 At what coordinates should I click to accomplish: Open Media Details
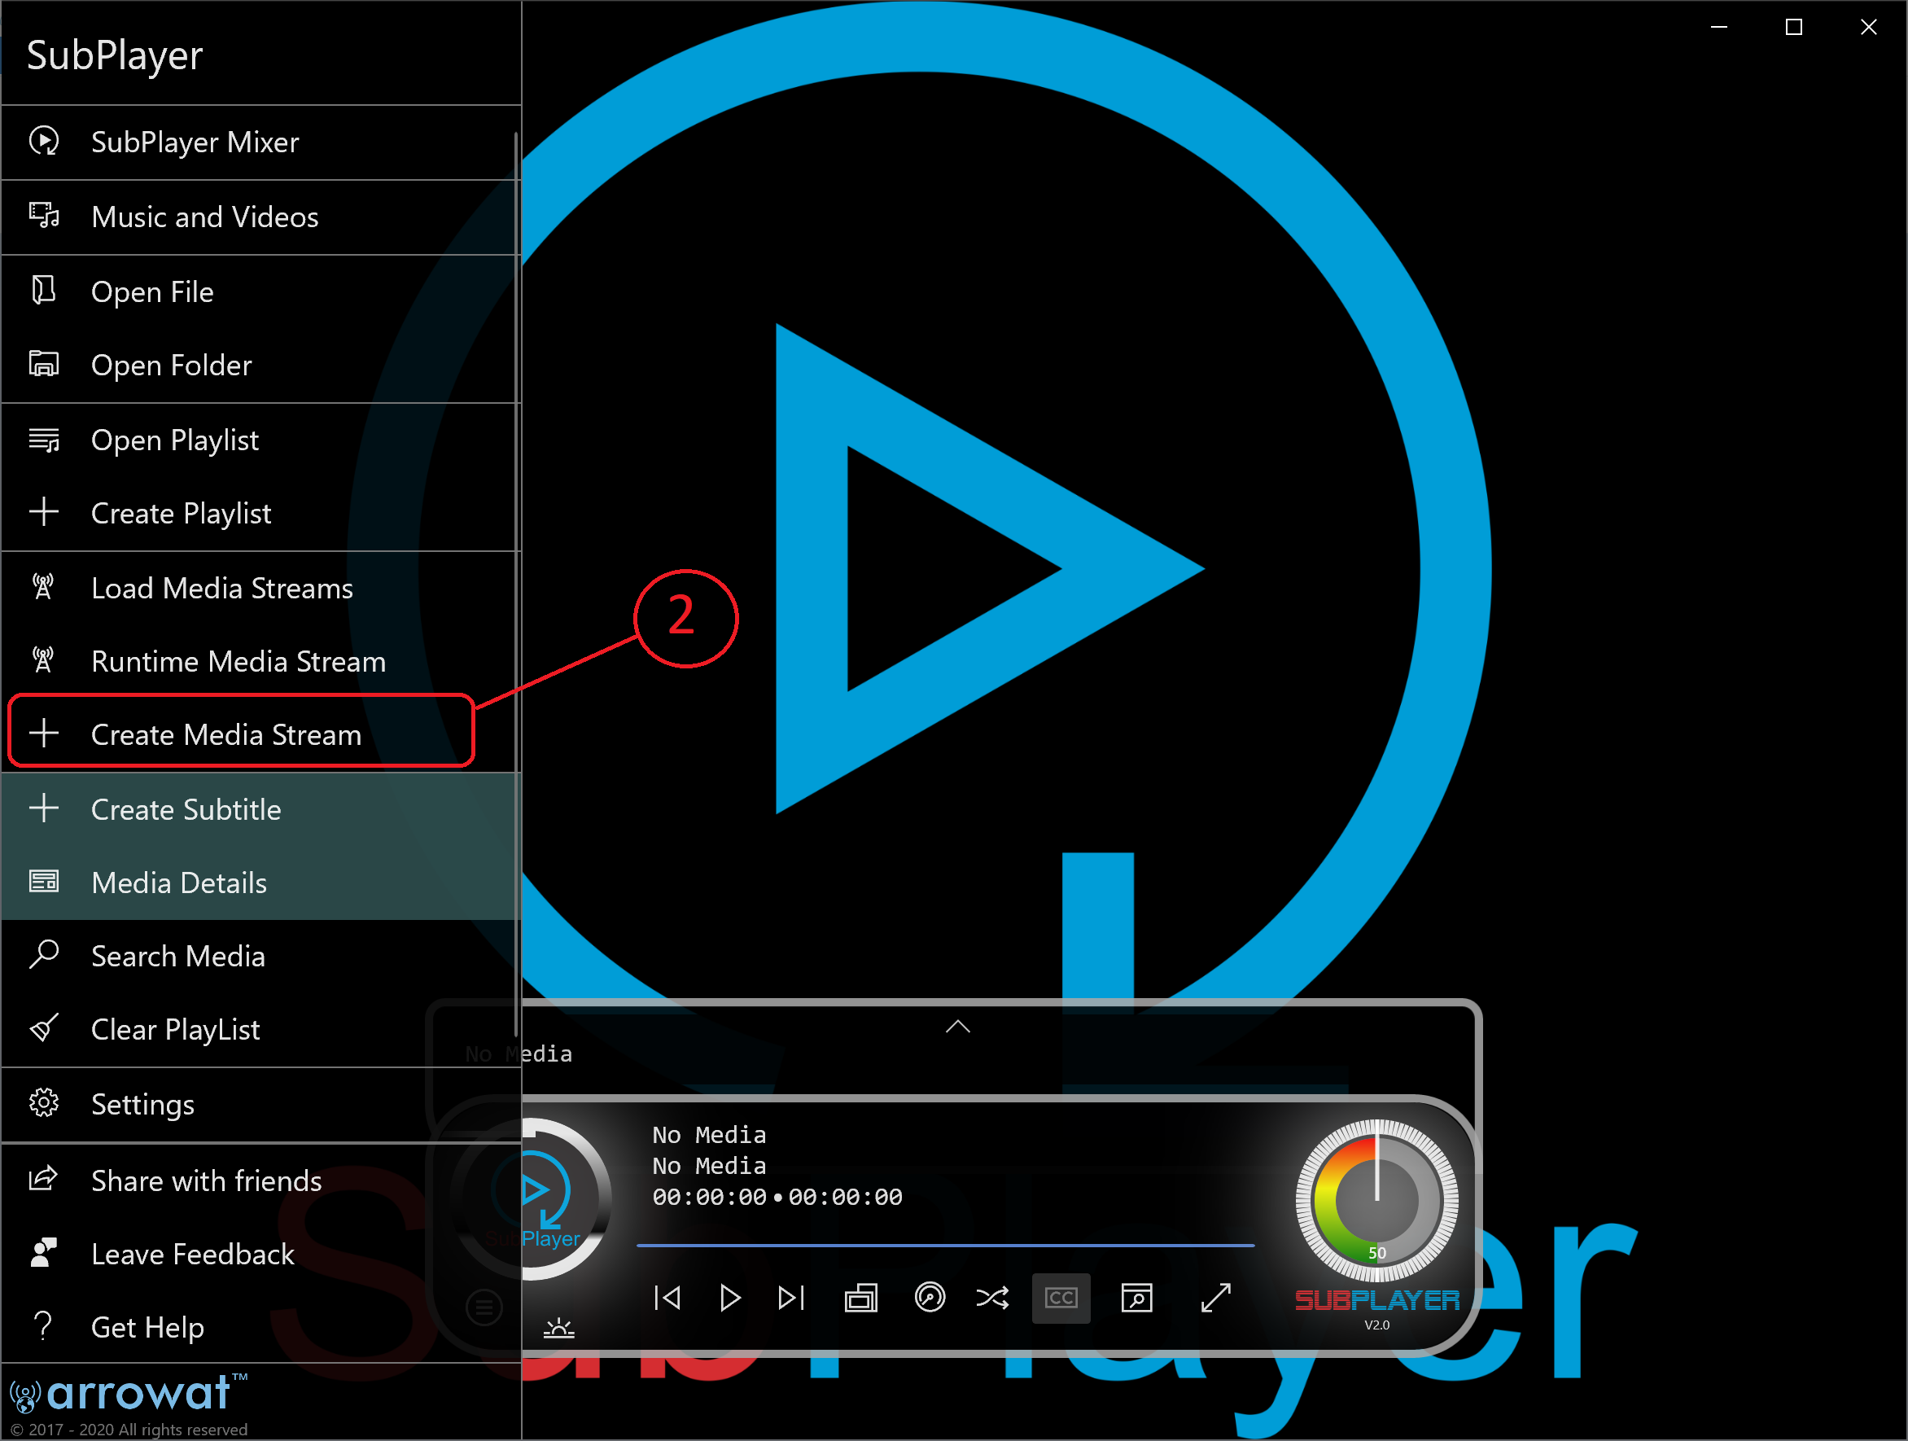coord(260,883)
